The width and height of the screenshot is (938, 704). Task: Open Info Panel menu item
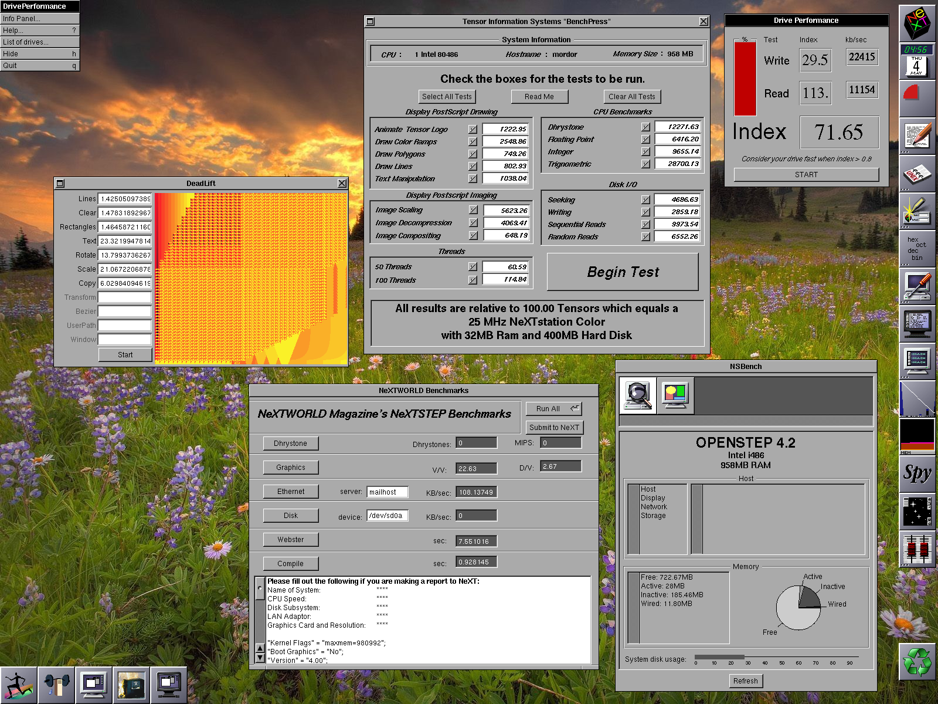[x=39, y=18]
